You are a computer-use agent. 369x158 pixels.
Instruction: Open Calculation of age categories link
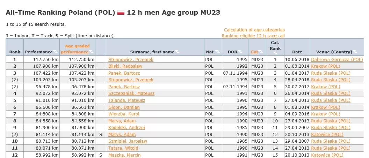tap(254, 30)
